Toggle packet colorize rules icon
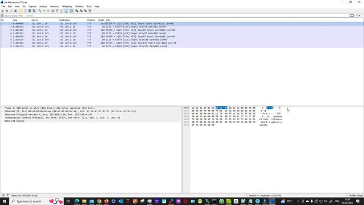Screen dimensions: 364x205 pyautogui.click(x=71, y=11)
